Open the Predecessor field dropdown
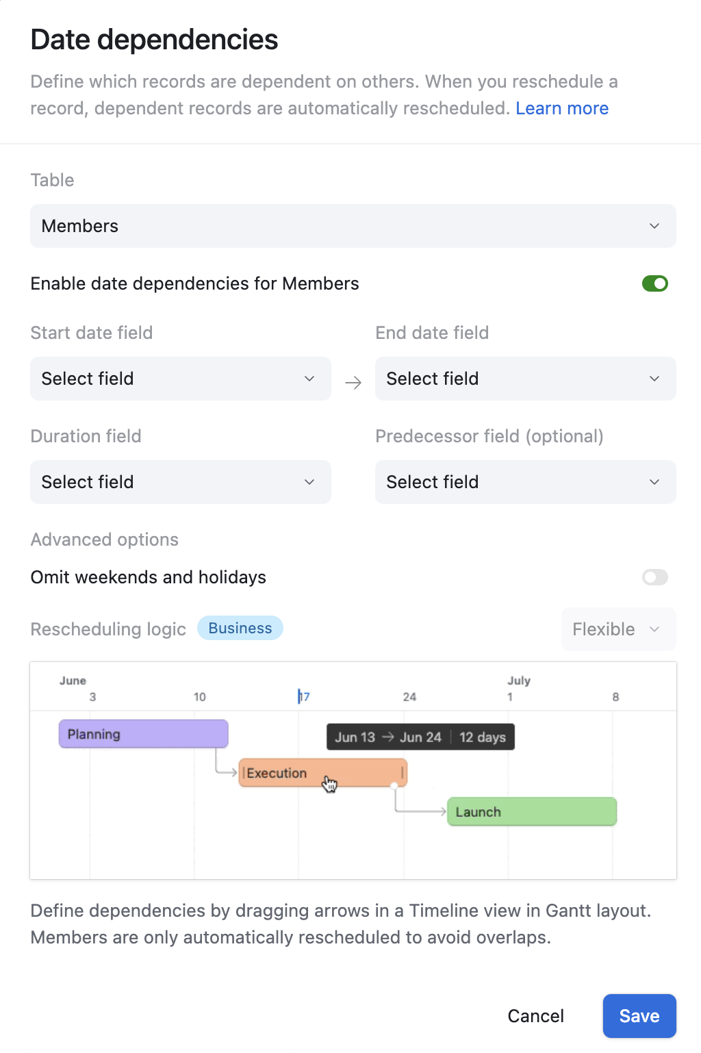This screenshot has width=701, height=1053. coord(526,482)
